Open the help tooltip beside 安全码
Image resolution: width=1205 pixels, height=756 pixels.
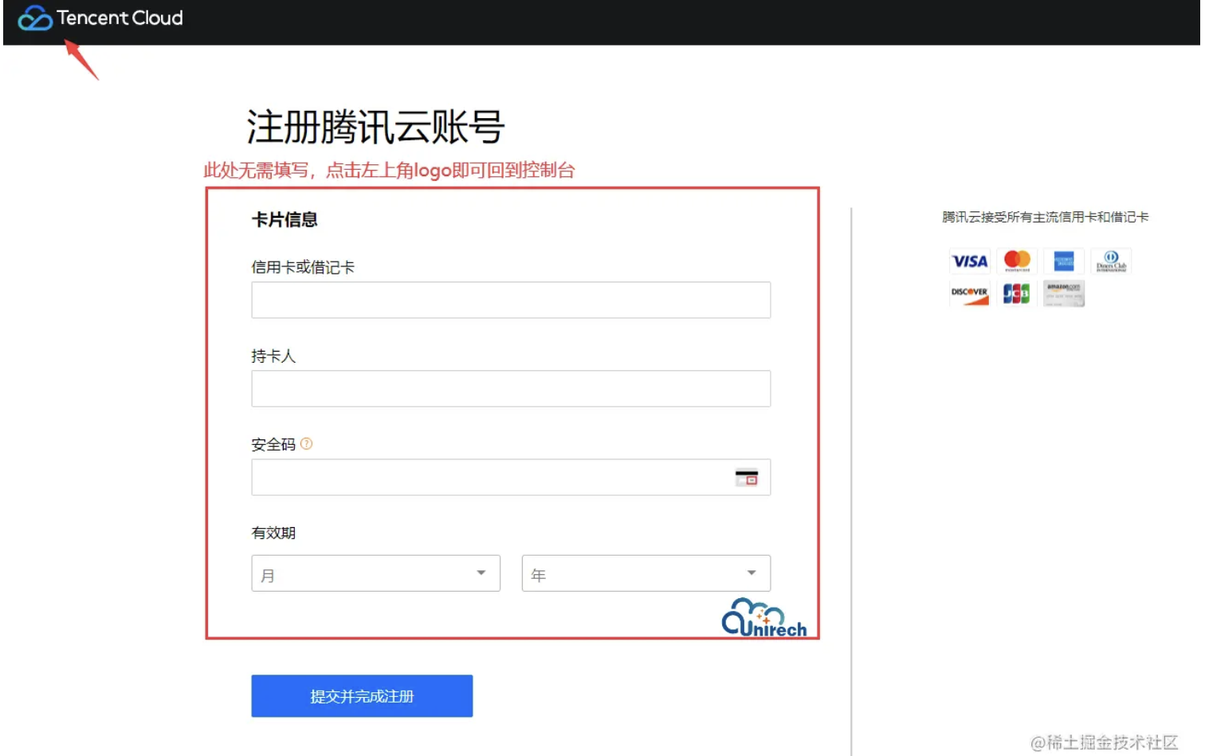coord(307,444)
